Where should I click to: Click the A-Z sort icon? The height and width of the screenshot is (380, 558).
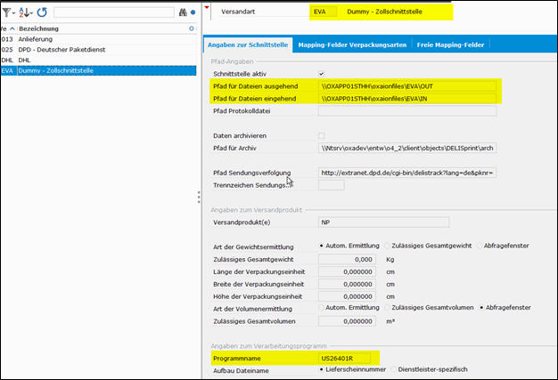pyautogui.click(x=24, y=12)
